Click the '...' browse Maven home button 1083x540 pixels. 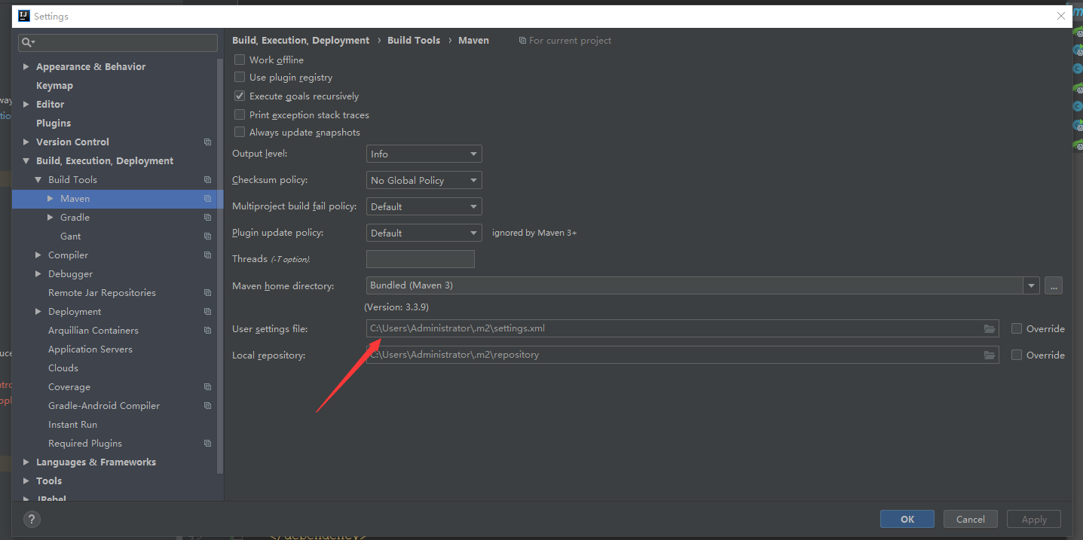point(1054,285)
